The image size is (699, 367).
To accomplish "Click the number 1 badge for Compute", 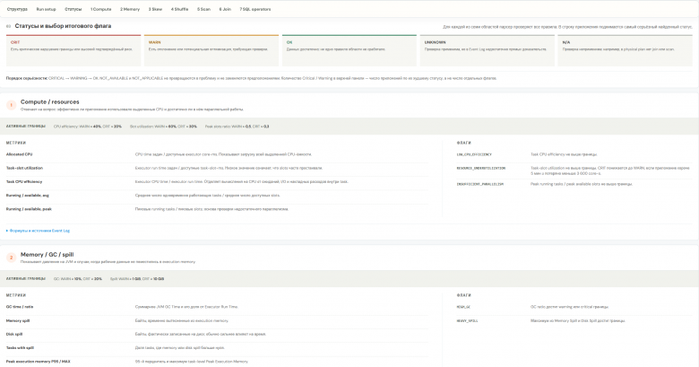I will click(11, 105).
